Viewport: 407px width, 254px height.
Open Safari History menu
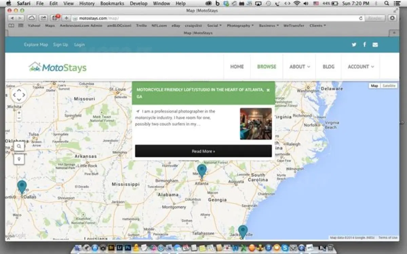pyautogui.click(x=87, y=3)
